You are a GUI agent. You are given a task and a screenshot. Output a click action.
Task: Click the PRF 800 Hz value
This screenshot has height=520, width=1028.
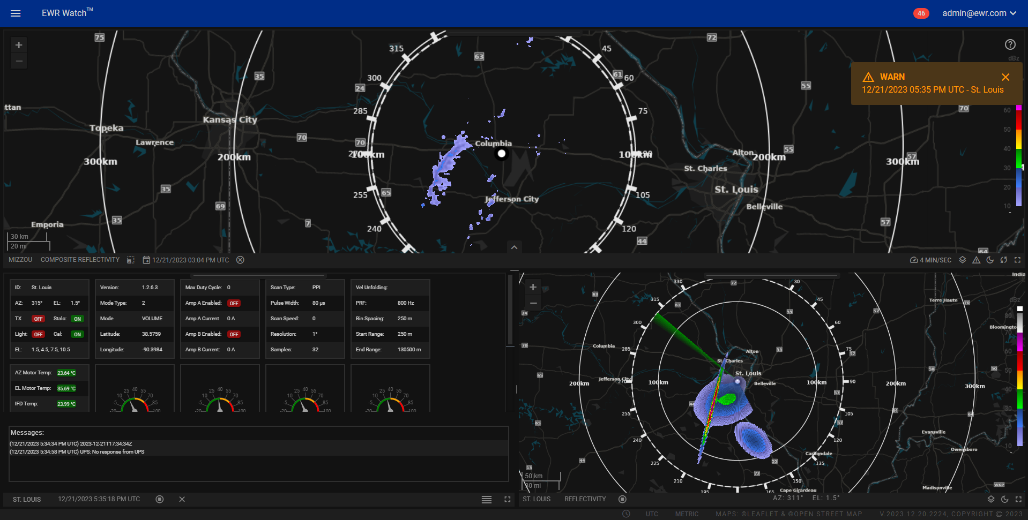click(406, 303)
